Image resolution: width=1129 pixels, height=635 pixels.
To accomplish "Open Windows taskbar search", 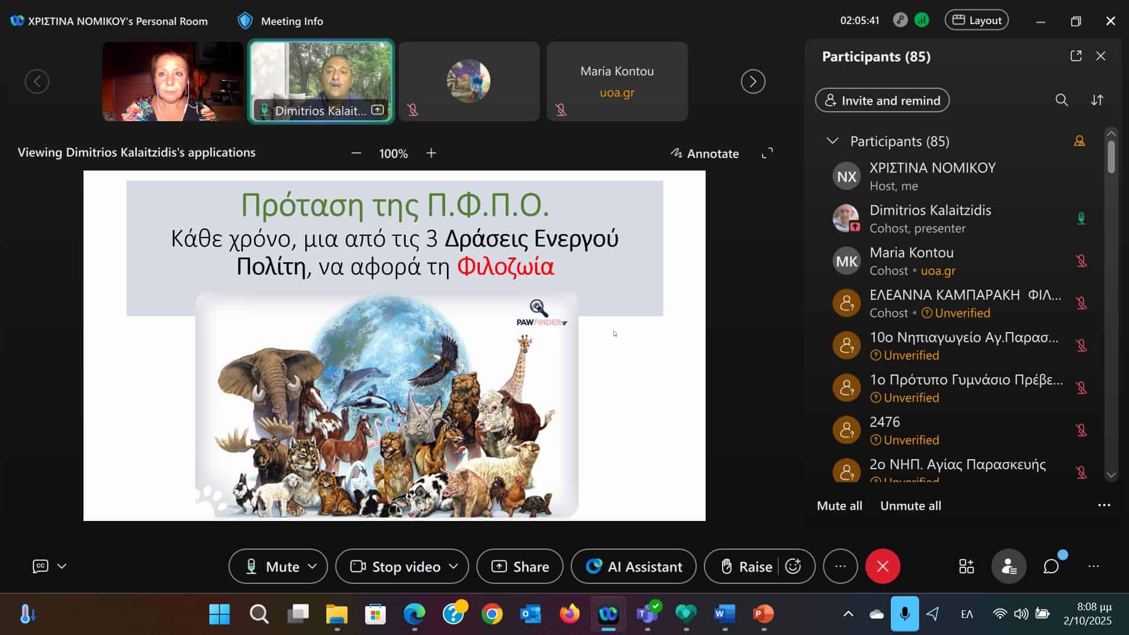I will (259, 614).
